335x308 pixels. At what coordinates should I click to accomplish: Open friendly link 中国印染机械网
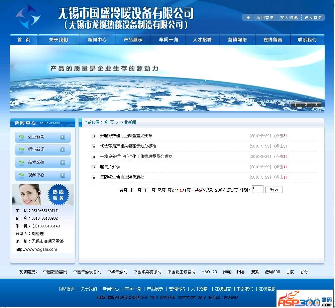tap(147, 272)
